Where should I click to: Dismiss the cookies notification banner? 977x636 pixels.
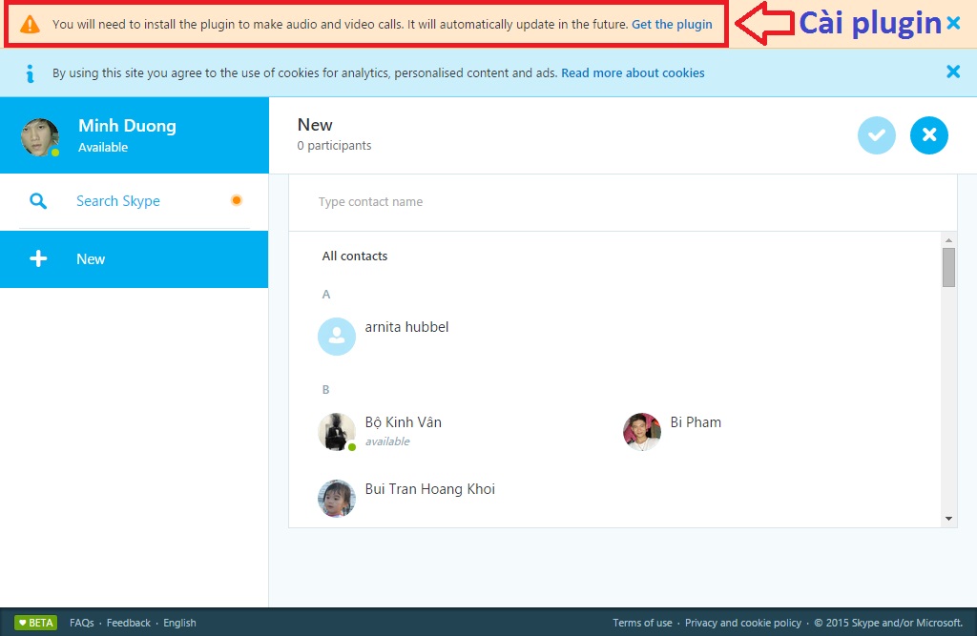point(952,72)
